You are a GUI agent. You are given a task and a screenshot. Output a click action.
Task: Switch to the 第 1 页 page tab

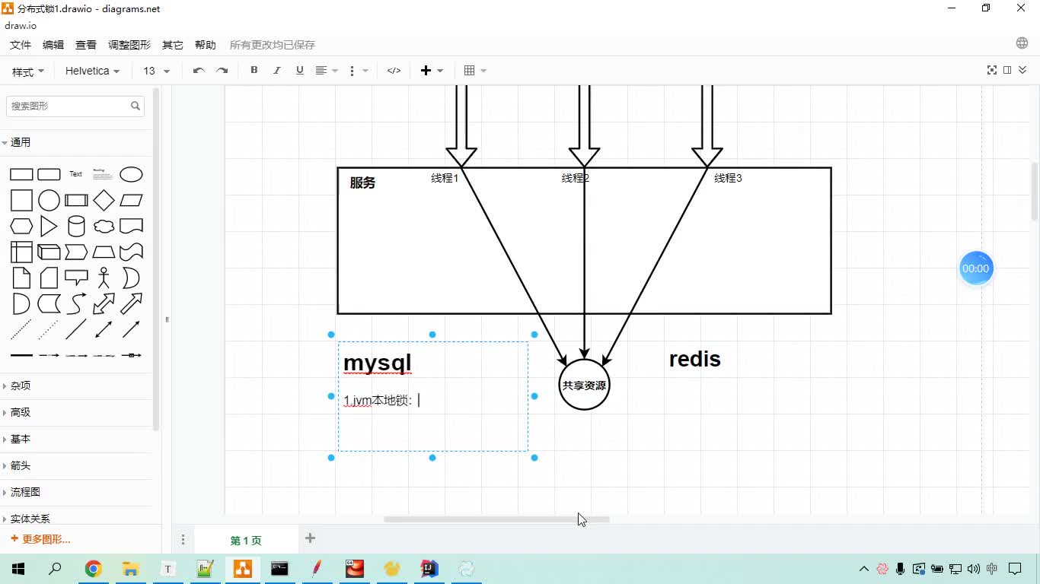[x=246, y=540]
